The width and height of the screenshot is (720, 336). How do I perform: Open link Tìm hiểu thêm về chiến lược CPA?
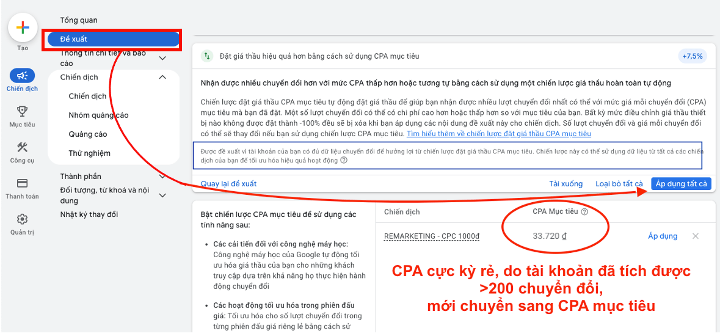[499, 134]
